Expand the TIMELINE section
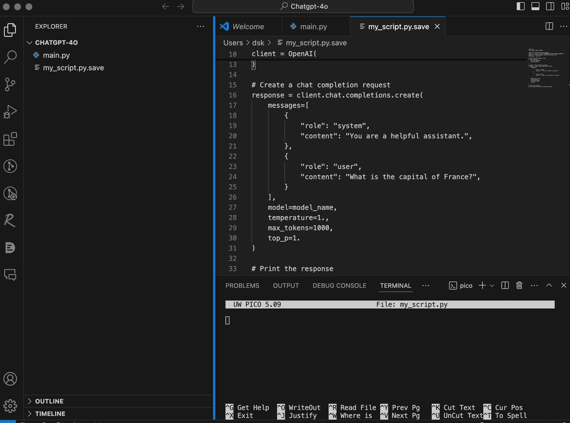570x423 pixels. click(x=50, y=414)
